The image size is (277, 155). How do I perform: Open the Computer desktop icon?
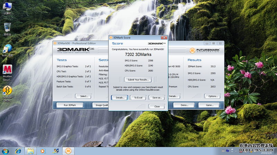(x=7, y=8)
